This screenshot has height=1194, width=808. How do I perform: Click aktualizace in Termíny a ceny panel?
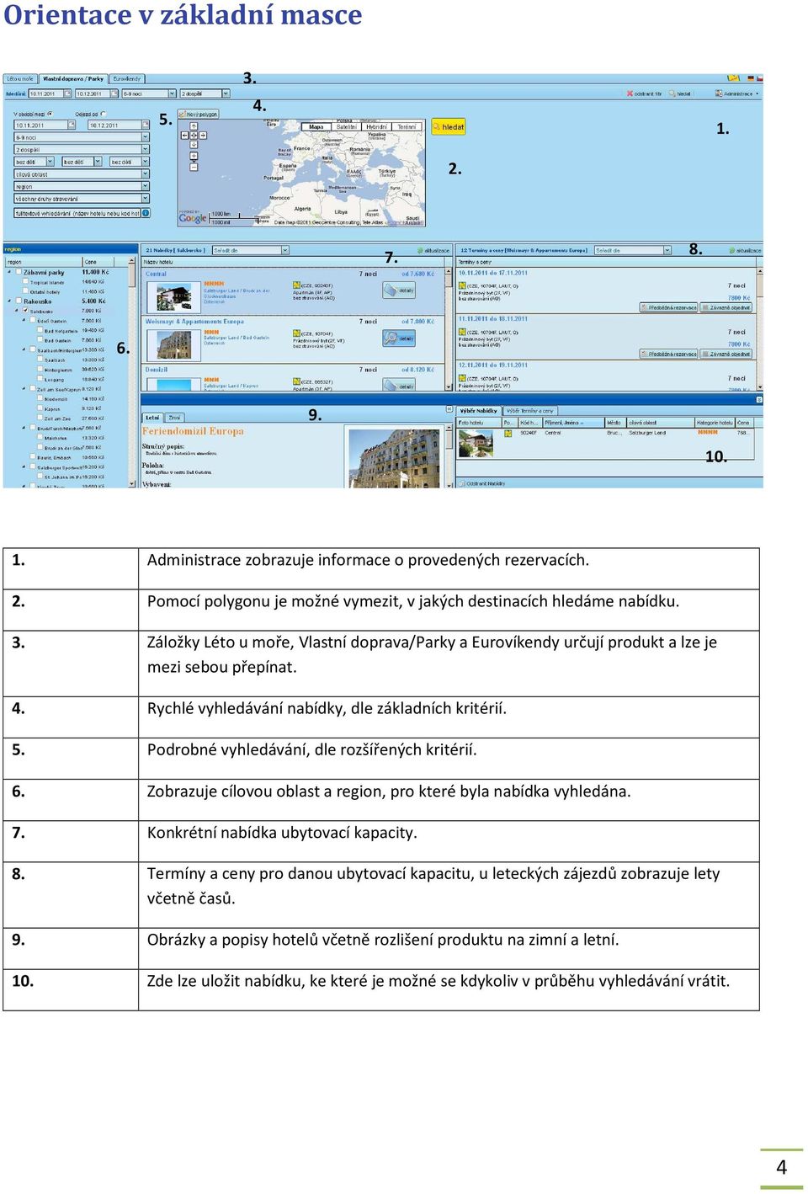coord(745,250)
